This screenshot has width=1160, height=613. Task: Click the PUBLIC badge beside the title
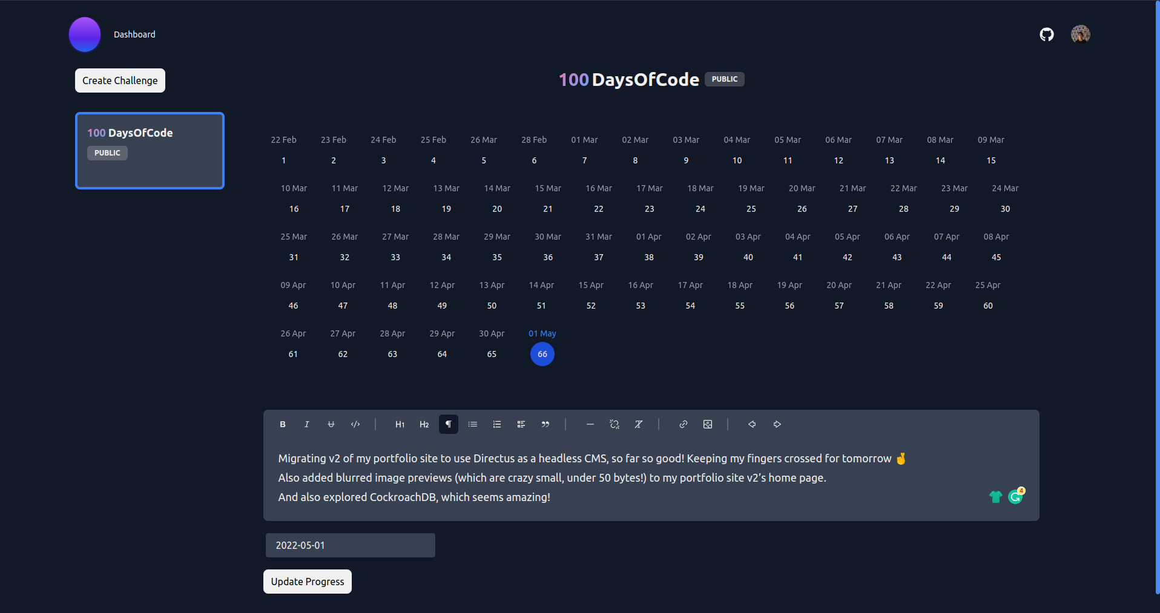(725, 79)
